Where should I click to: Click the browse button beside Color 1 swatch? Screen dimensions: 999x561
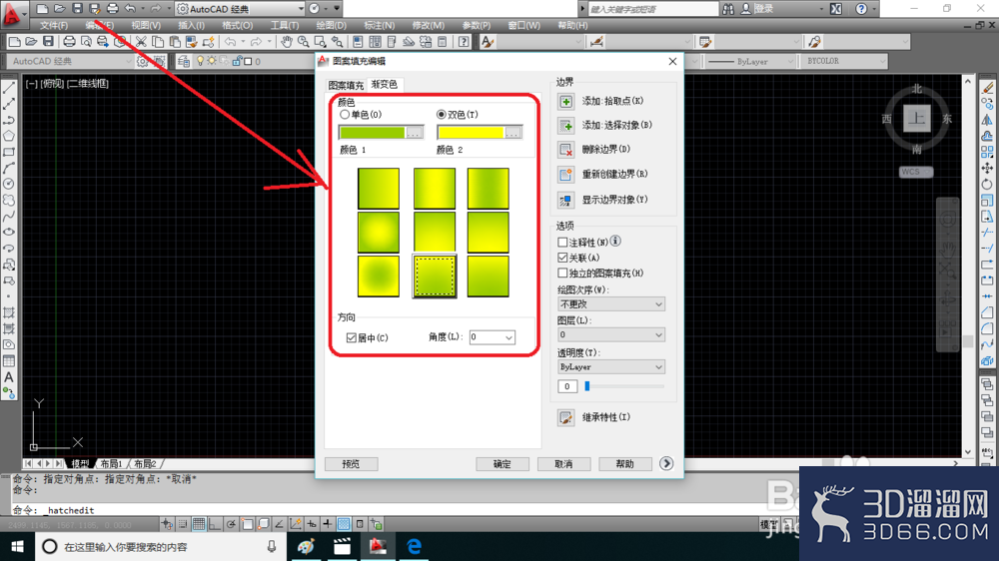415,133
